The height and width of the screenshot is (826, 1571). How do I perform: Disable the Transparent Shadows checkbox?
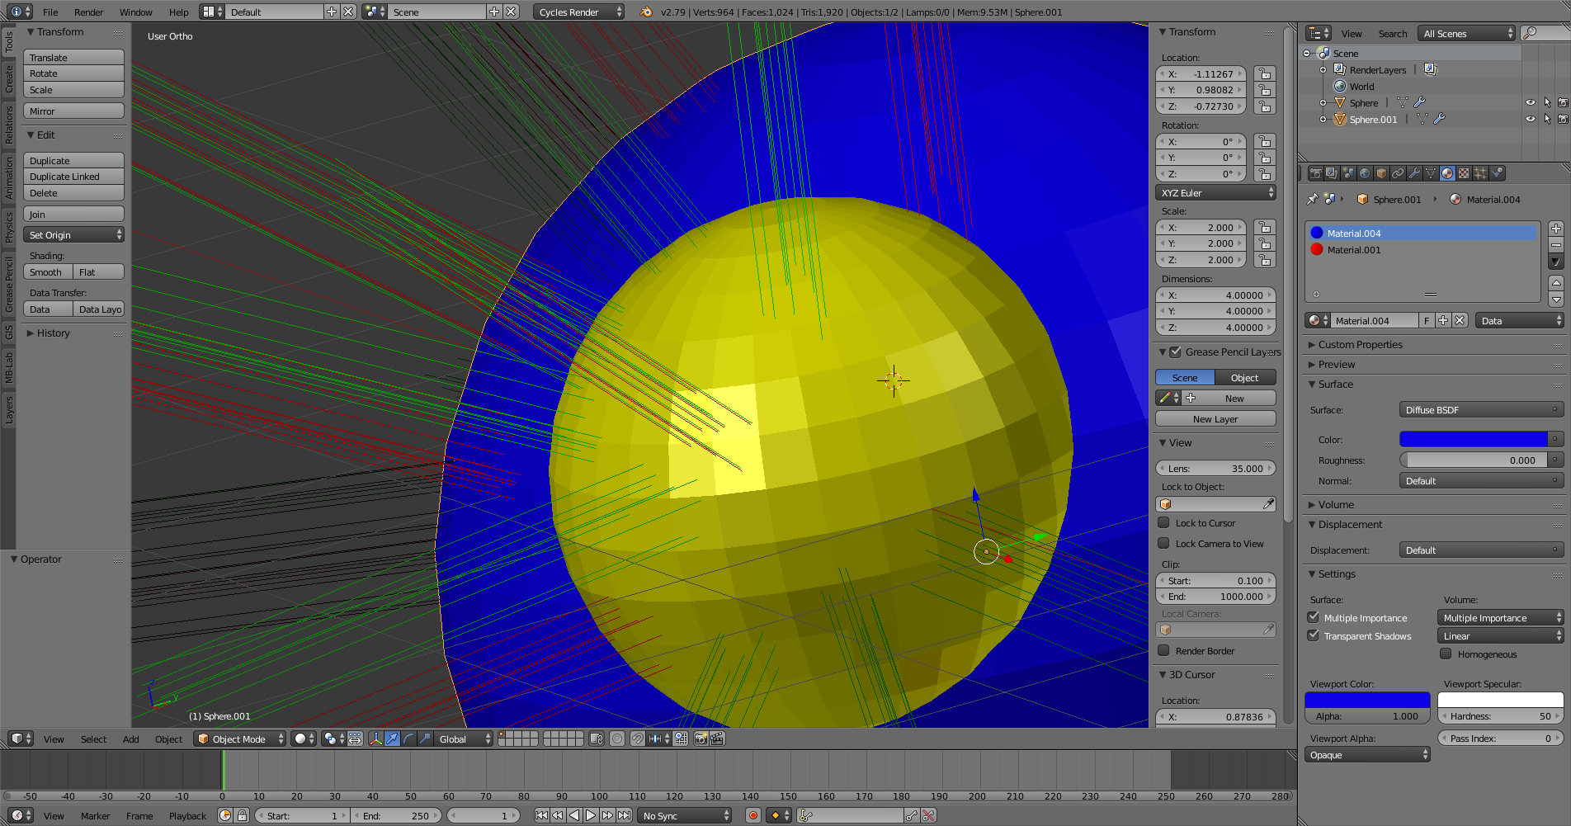coord(1314,635)
